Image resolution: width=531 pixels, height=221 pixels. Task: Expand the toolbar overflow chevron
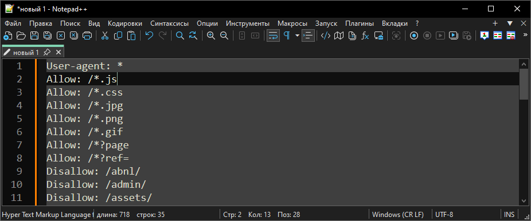[x=525, y=34]
